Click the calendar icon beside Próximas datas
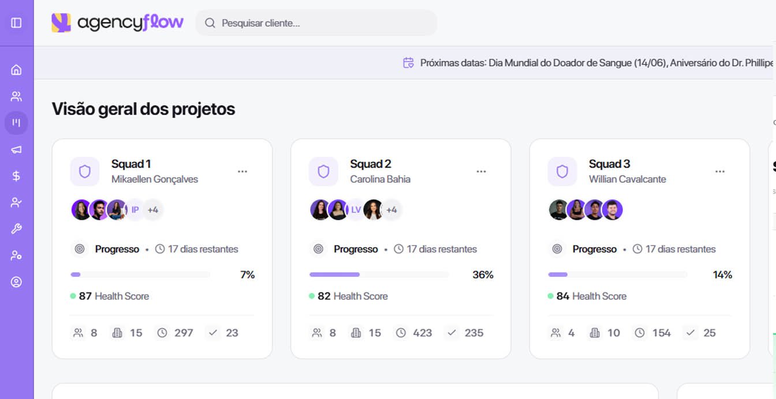776x399 pixels. (408, 63)
